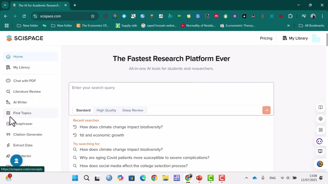Image resolution: width=328 pixels, height=184 pixels.
Task: Submit search with the orange arrow button
Action: pyautogui.click(x=266, y=110)
